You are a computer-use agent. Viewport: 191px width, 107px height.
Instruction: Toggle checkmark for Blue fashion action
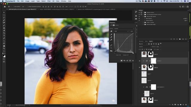(139, 18)
